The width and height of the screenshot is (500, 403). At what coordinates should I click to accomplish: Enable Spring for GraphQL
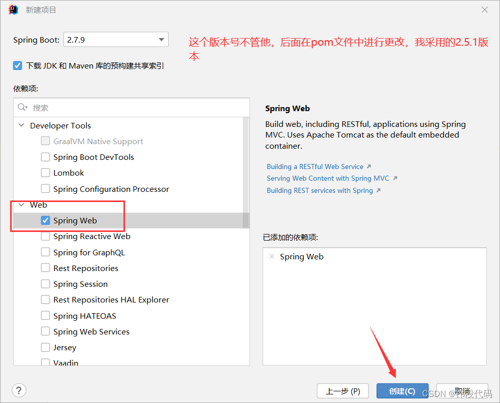pos(46,252)
